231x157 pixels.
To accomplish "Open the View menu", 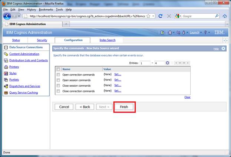I will point(21,10).
